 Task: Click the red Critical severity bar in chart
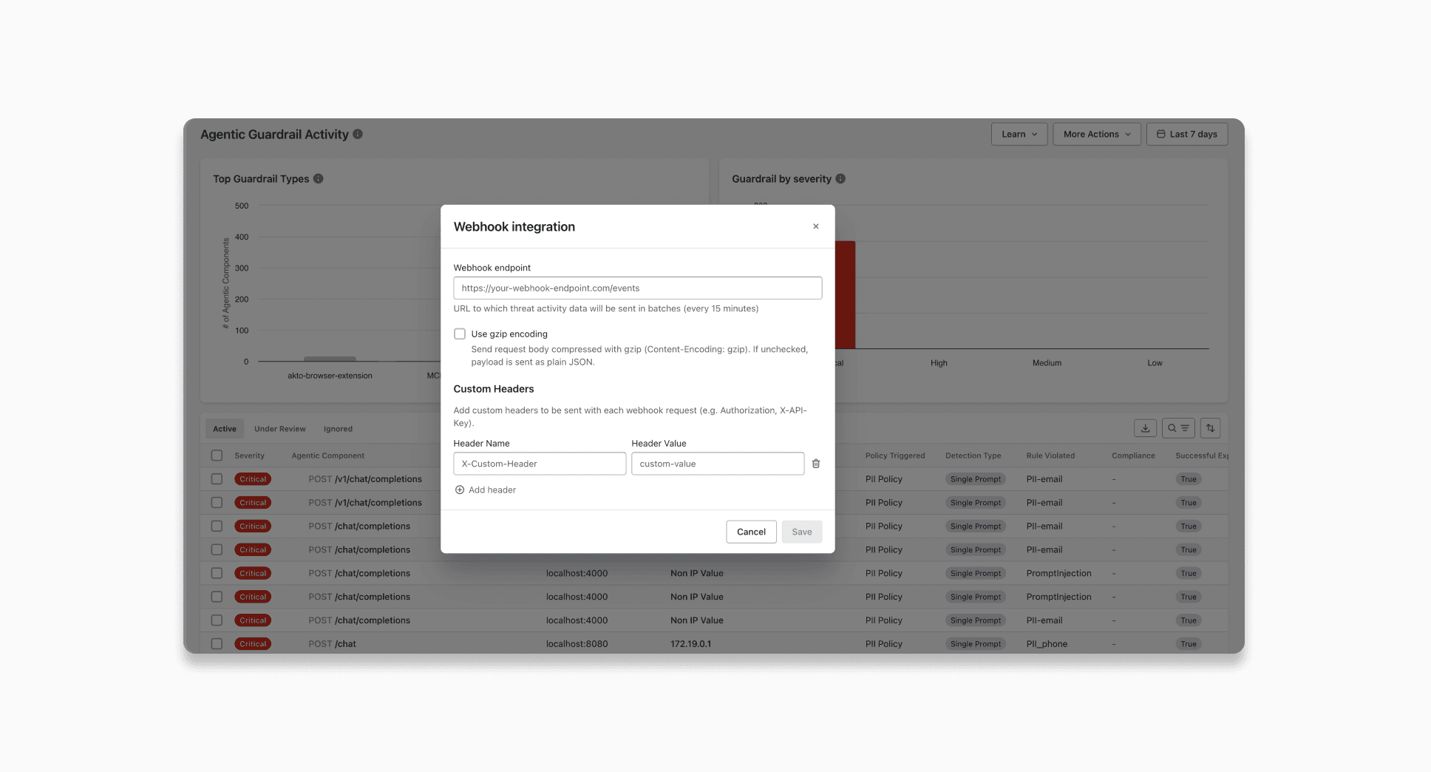846,294
